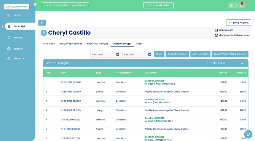255x141 pixels.
Task: Switch to the Summary tab
Action: click(49, 44)
